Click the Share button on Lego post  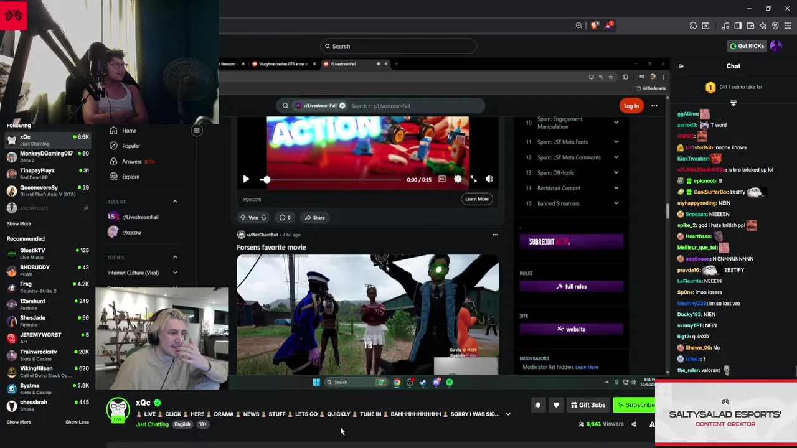pos(314,218)
